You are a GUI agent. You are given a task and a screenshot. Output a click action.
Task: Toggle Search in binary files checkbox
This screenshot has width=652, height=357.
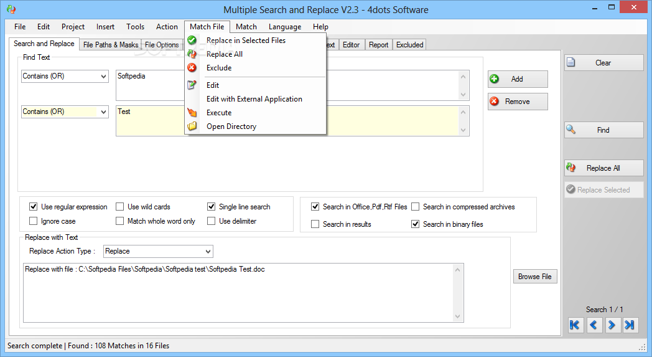(416, 224)
